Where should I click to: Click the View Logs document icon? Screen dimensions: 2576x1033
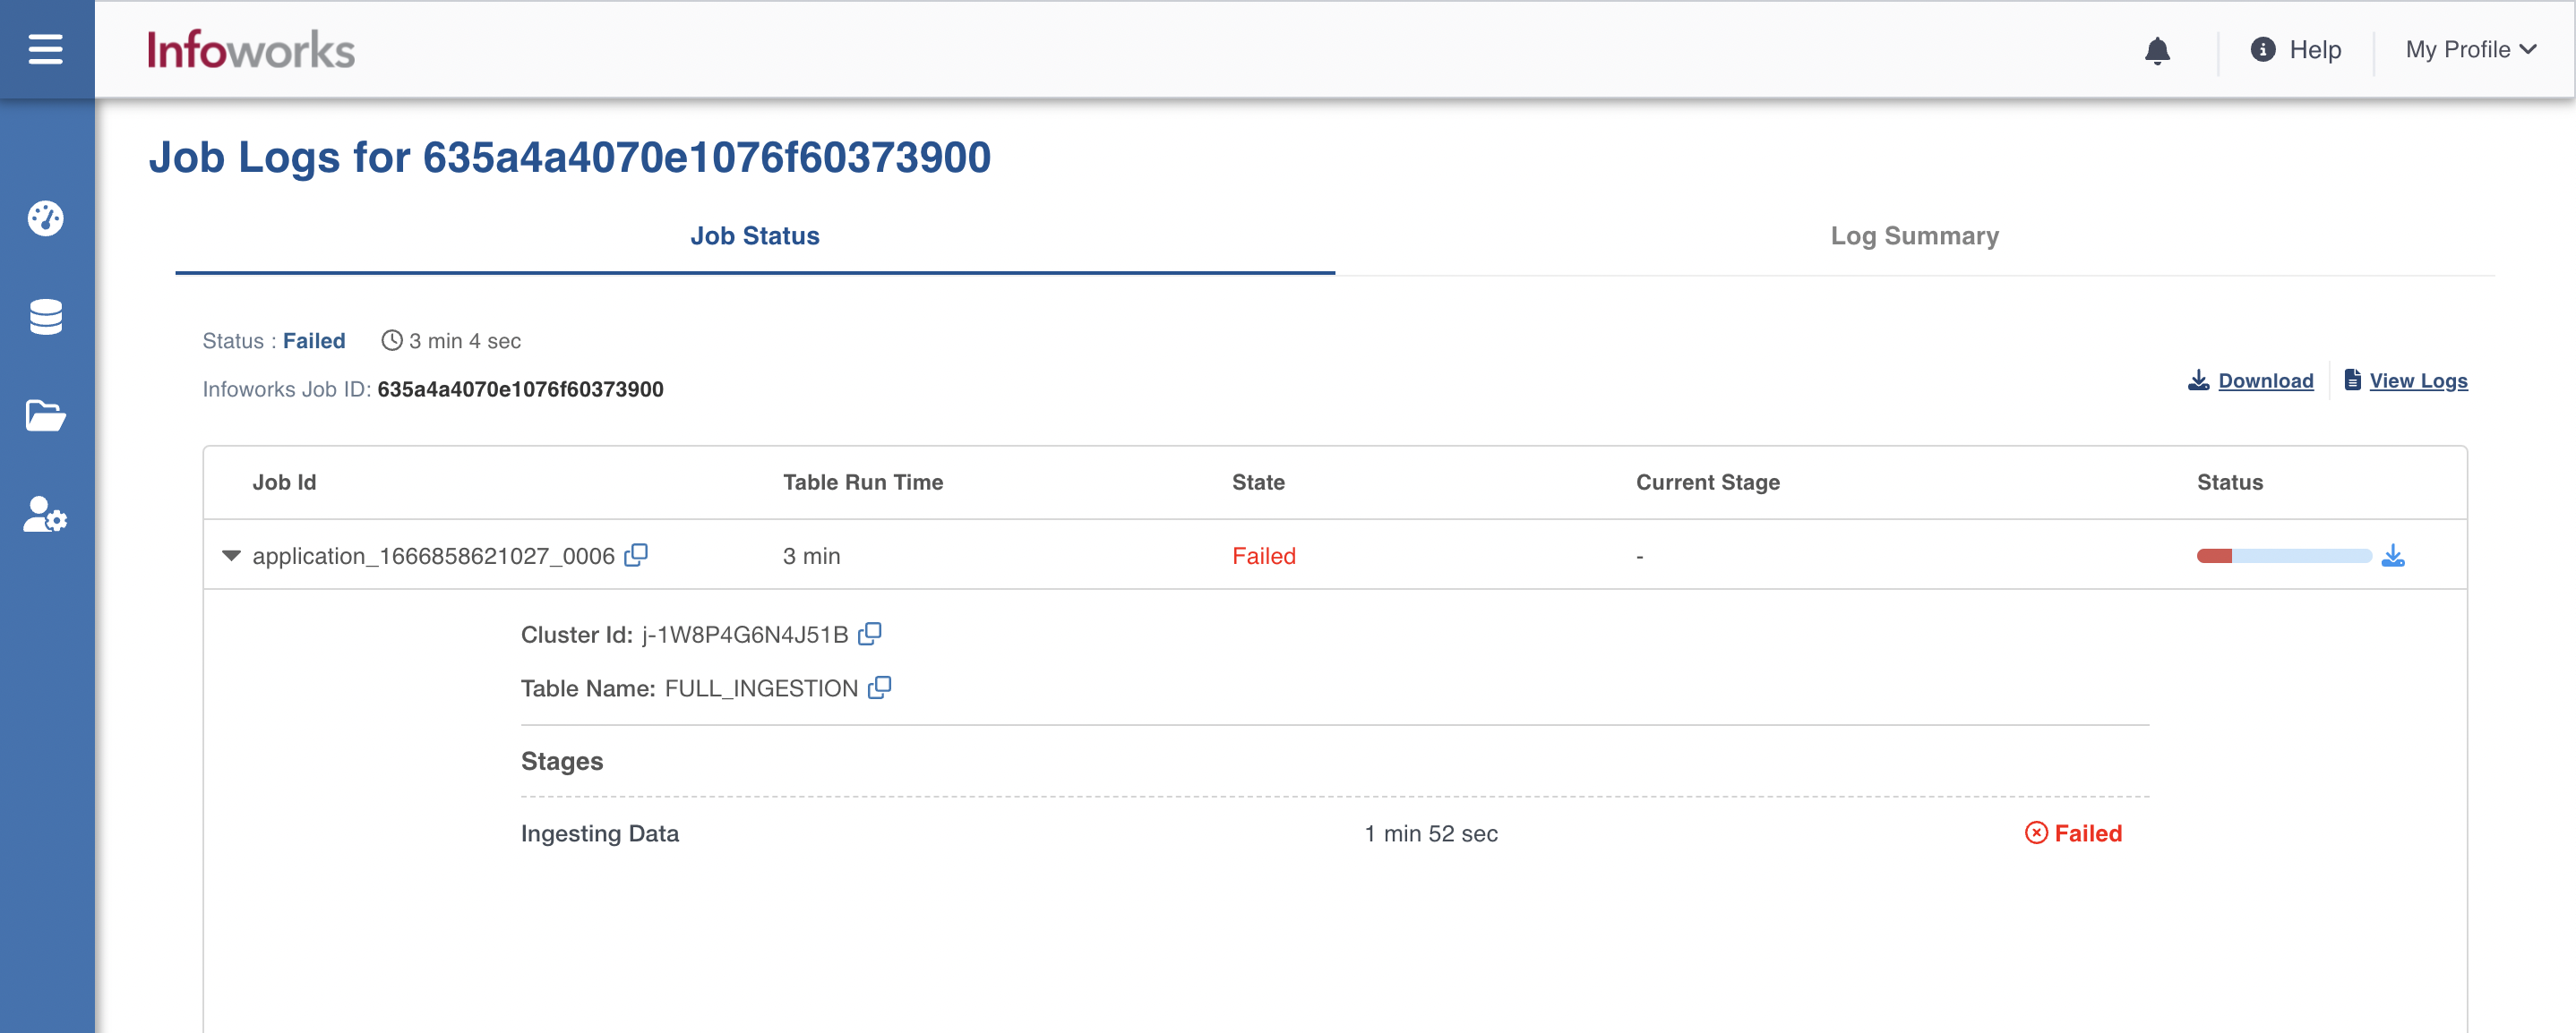(x=2353, y=380)
